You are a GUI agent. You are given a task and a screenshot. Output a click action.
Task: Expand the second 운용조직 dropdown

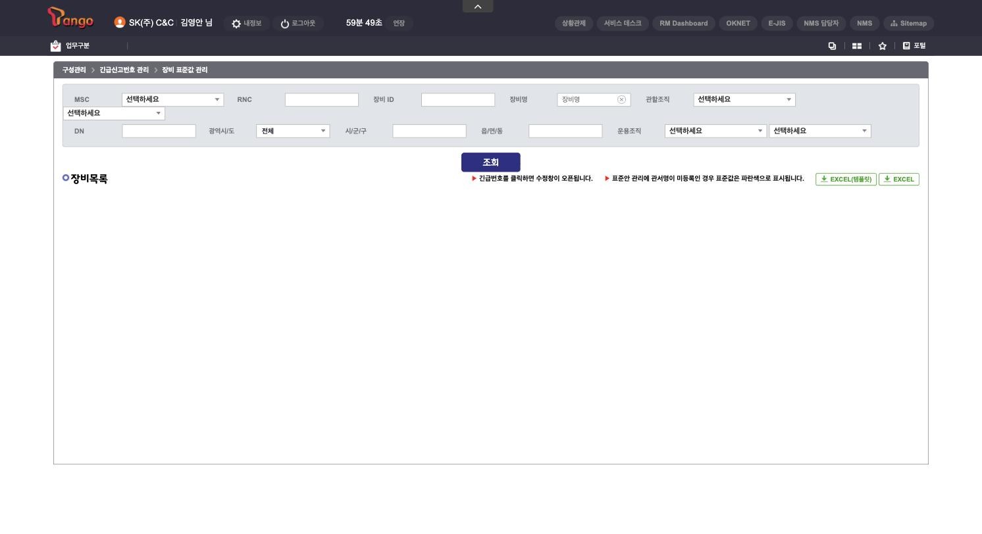[820, 131]
